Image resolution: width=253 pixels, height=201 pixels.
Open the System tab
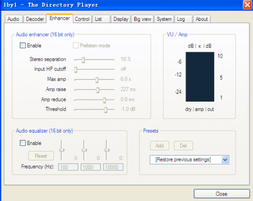(164, 19)
